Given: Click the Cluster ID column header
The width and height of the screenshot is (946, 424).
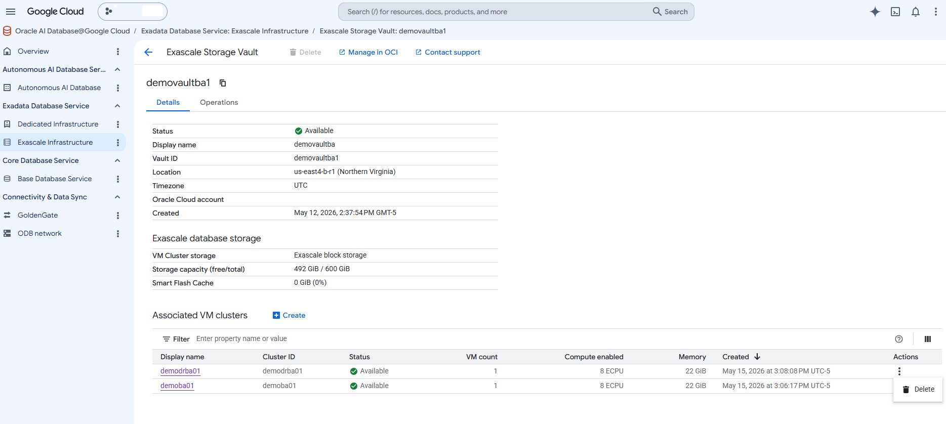Looking at the screenshot, I should (278, 357).
